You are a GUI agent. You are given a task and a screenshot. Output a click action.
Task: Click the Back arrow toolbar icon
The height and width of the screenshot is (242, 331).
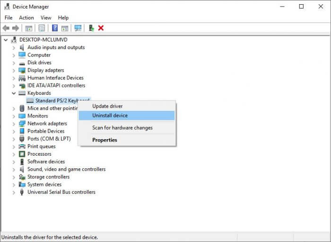click(x=6, y=28)
